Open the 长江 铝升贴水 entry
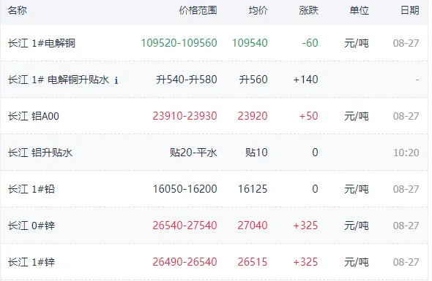This screenshot has width=432, height=281. (x=40, y=153)
